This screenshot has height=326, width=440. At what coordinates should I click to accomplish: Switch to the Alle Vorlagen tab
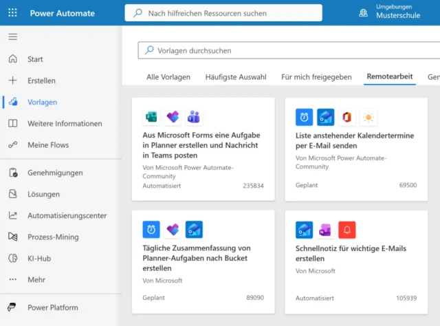(x=168, y=77)
